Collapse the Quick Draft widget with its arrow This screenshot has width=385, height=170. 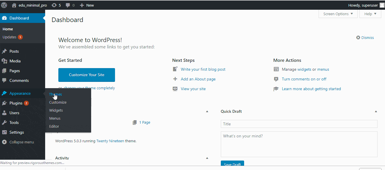pos(376,111)
